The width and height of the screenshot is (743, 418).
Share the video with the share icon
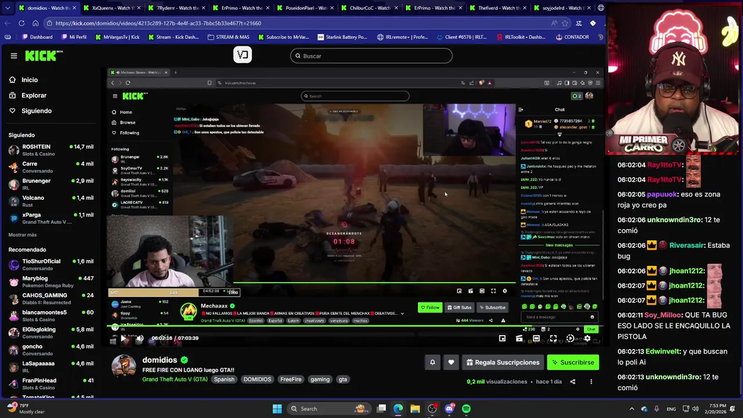(x=573, y=382)
